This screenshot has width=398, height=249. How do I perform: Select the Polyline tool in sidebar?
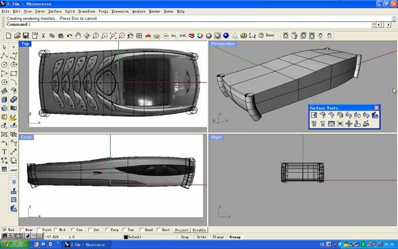pyautogui.click(x=5, y=56)
